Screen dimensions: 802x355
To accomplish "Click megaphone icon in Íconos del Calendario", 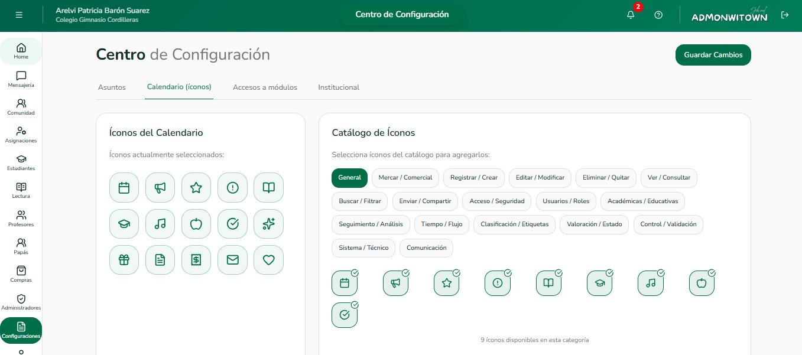I will pos(160,188).
